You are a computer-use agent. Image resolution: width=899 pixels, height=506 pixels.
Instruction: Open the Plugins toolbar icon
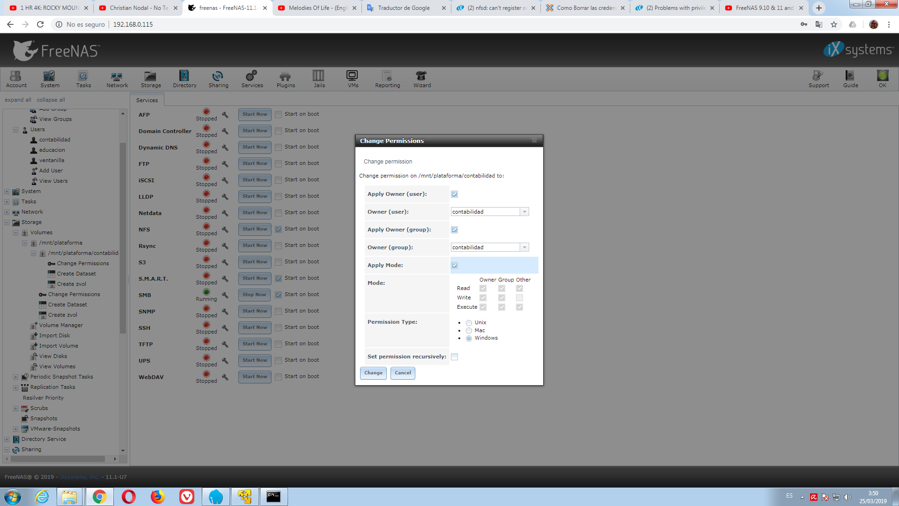point(286,79)
